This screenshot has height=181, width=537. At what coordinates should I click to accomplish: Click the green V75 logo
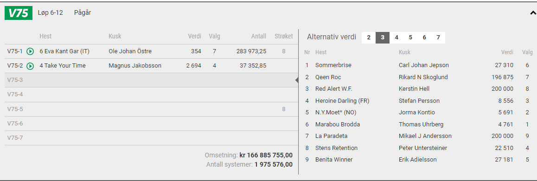click(19, 13)
